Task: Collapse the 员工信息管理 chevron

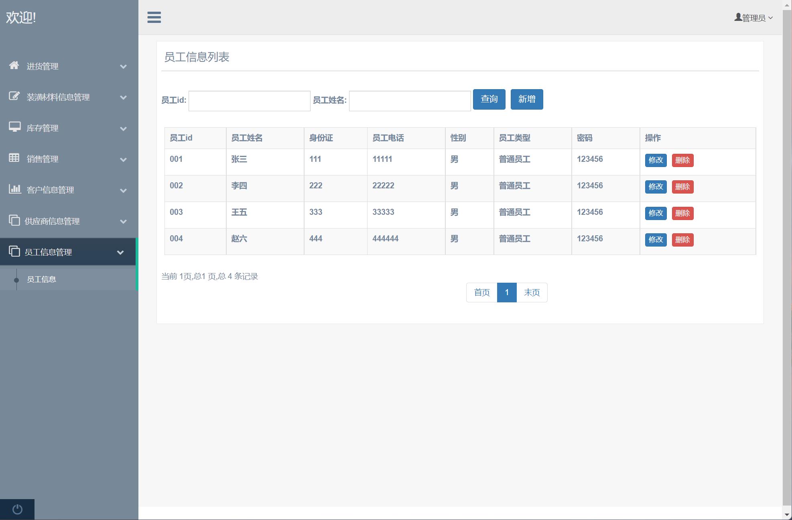Action: point(120,253)
